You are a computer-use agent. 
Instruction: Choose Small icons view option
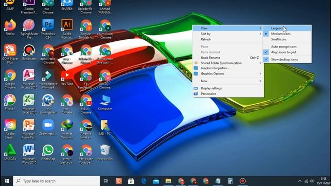point(288,39)
